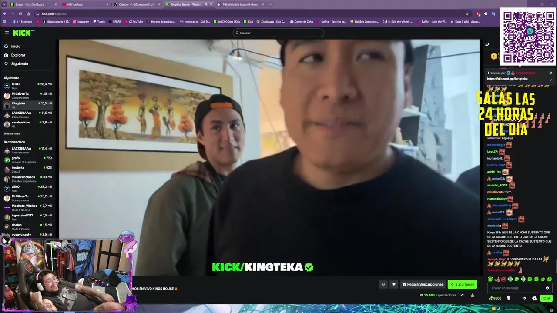Click Kings188 username in chat
The width and height of the screenshot is (557, 313).
tap(494, 233)
